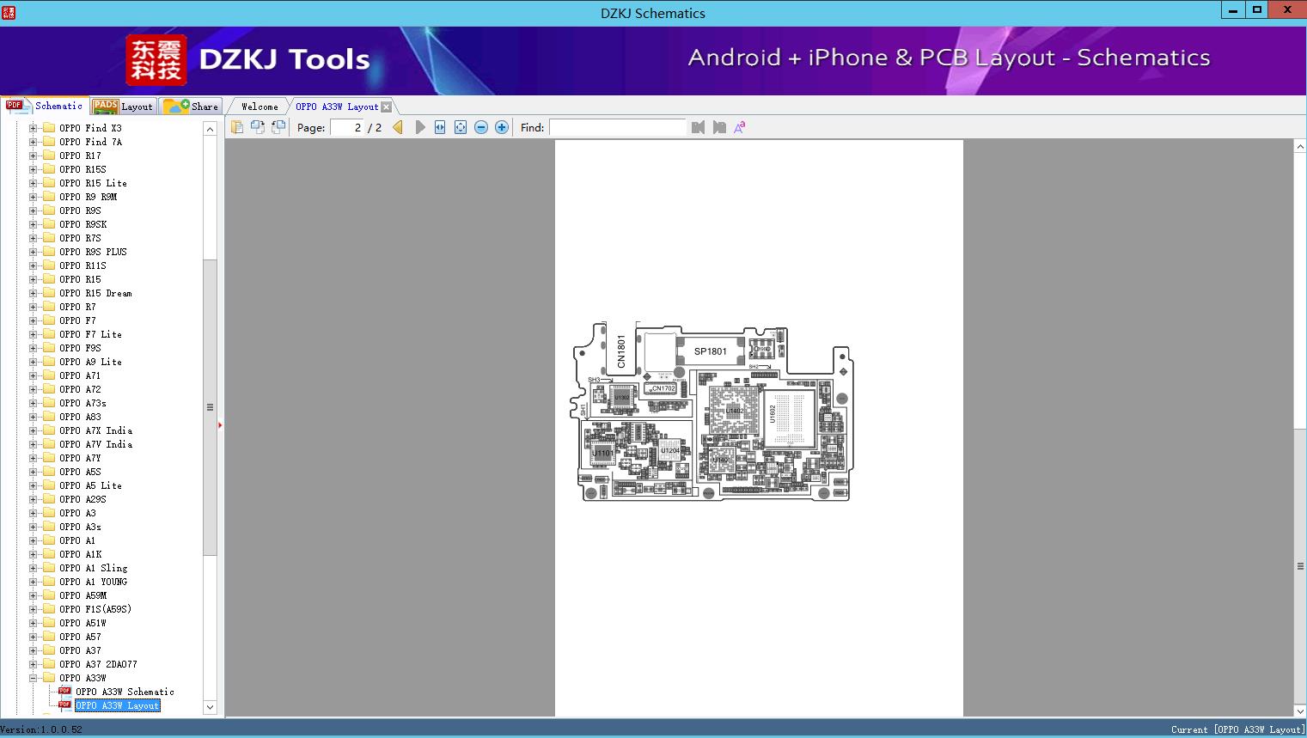Viewport: 1307px width, 738px height.
Task: Click the fit page icon
Action: click(x=461, y=127)
